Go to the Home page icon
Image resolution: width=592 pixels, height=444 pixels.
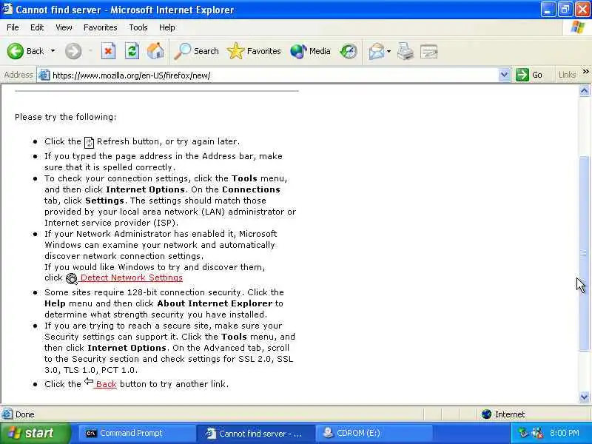pyautogui.click(x=155, y=51)
